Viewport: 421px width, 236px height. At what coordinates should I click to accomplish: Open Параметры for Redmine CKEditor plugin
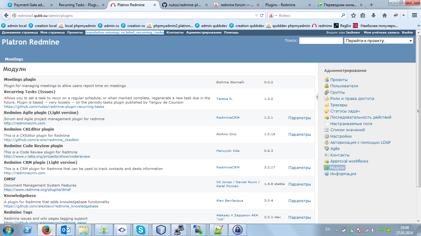point(300,134)
